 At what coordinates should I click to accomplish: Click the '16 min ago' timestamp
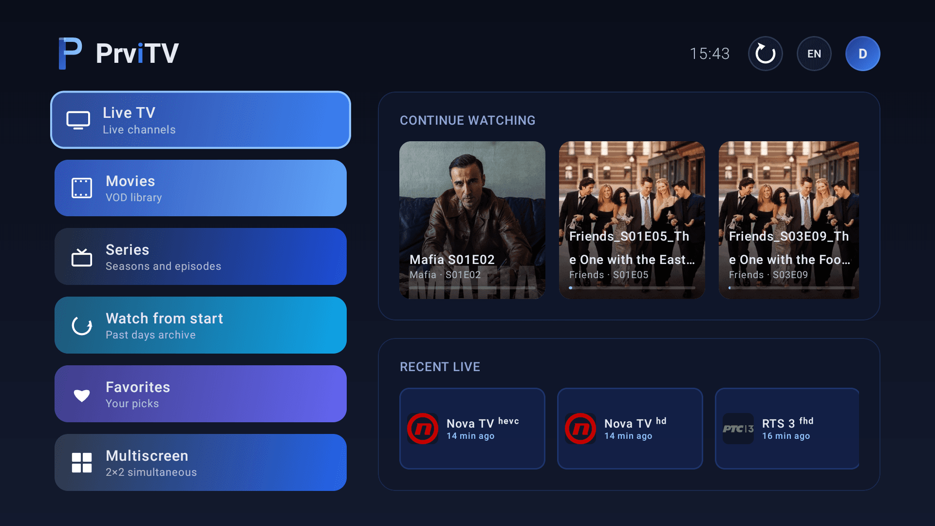point(786,436)
